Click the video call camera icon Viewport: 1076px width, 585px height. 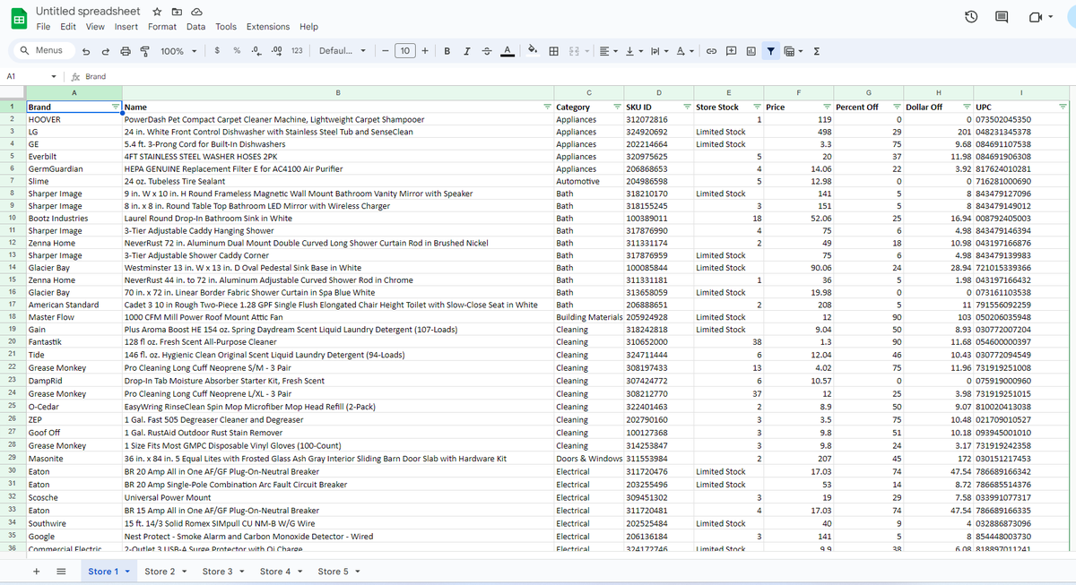[1036, 18]
